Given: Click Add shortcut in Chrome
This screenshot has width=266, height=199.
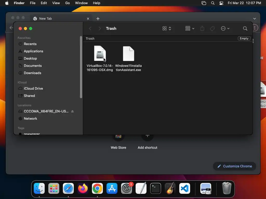Looking at the screenshot, I should click(x=148, y=142).
